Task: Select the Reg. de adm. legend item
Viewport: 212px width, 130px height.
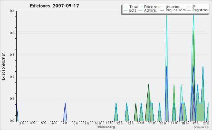Action: (x=173, y=10)
